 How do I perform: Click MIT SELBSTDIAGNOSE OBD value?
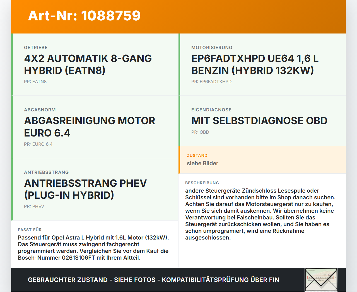tap(259, 121)
